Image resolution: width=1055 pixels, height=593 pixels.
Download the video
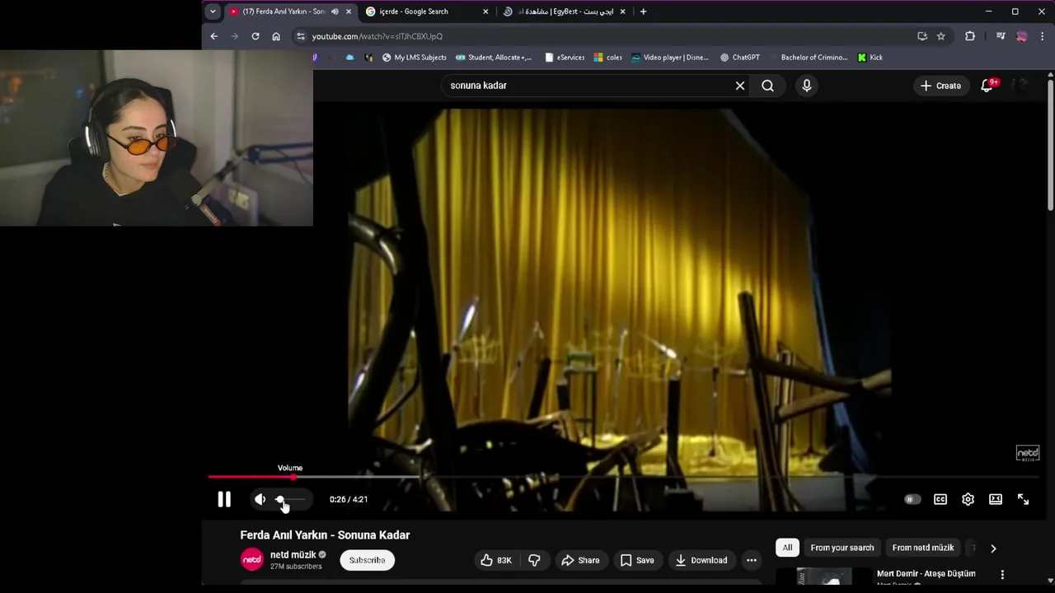[x=701, y=560]
